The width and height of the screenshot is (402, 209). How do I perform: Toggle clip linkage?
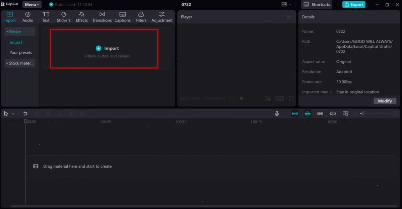coord(320,114)
